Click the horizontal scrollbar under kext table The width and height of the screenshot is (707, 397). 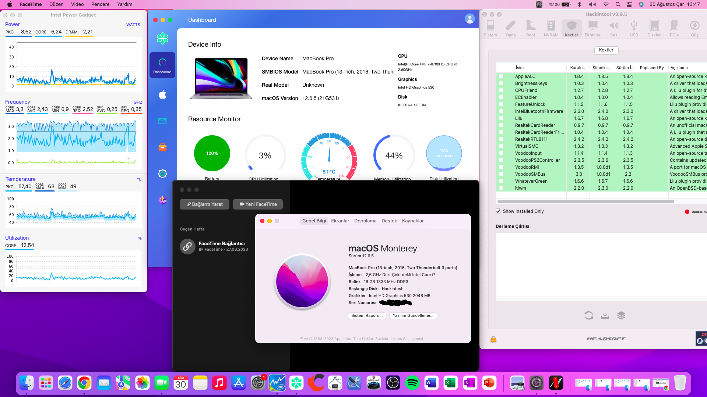[585, 201]
